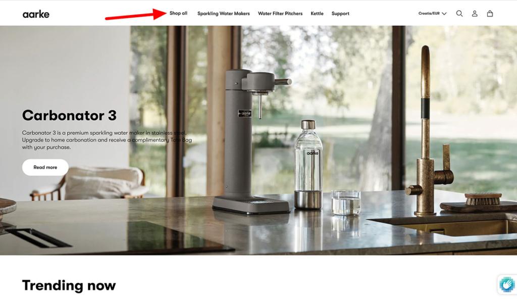517x301 pixels.
Task: Click the aarke water bottle image
Action: (308, 165)
